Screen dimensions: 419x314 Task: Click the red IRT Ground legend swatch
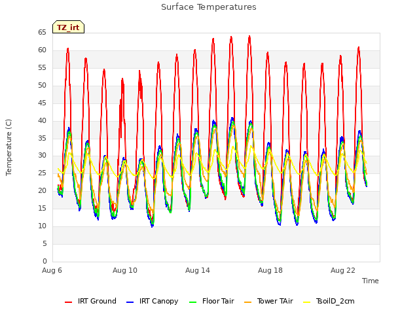coord(68,302)
